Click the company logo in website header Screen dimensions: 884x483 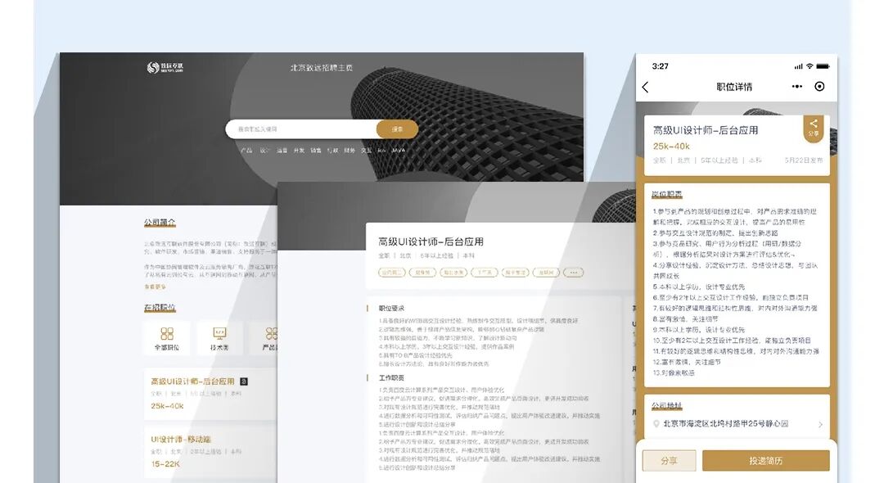tap(165, 68)
